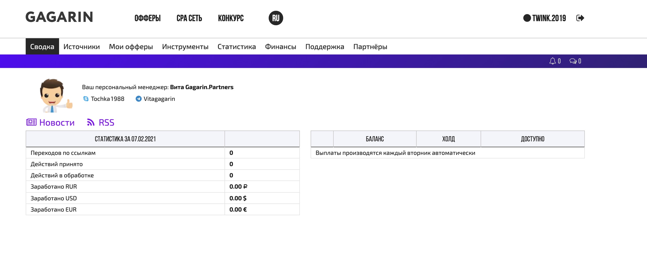Open the Статистика tab
The image size is (647, 271).
pos(237,47)
